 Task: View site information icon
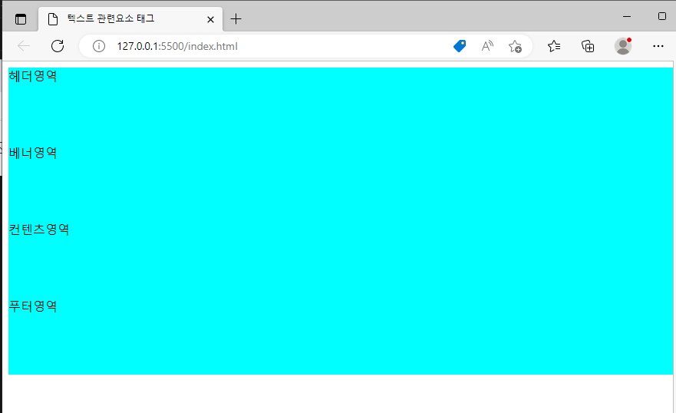(99, 46)
